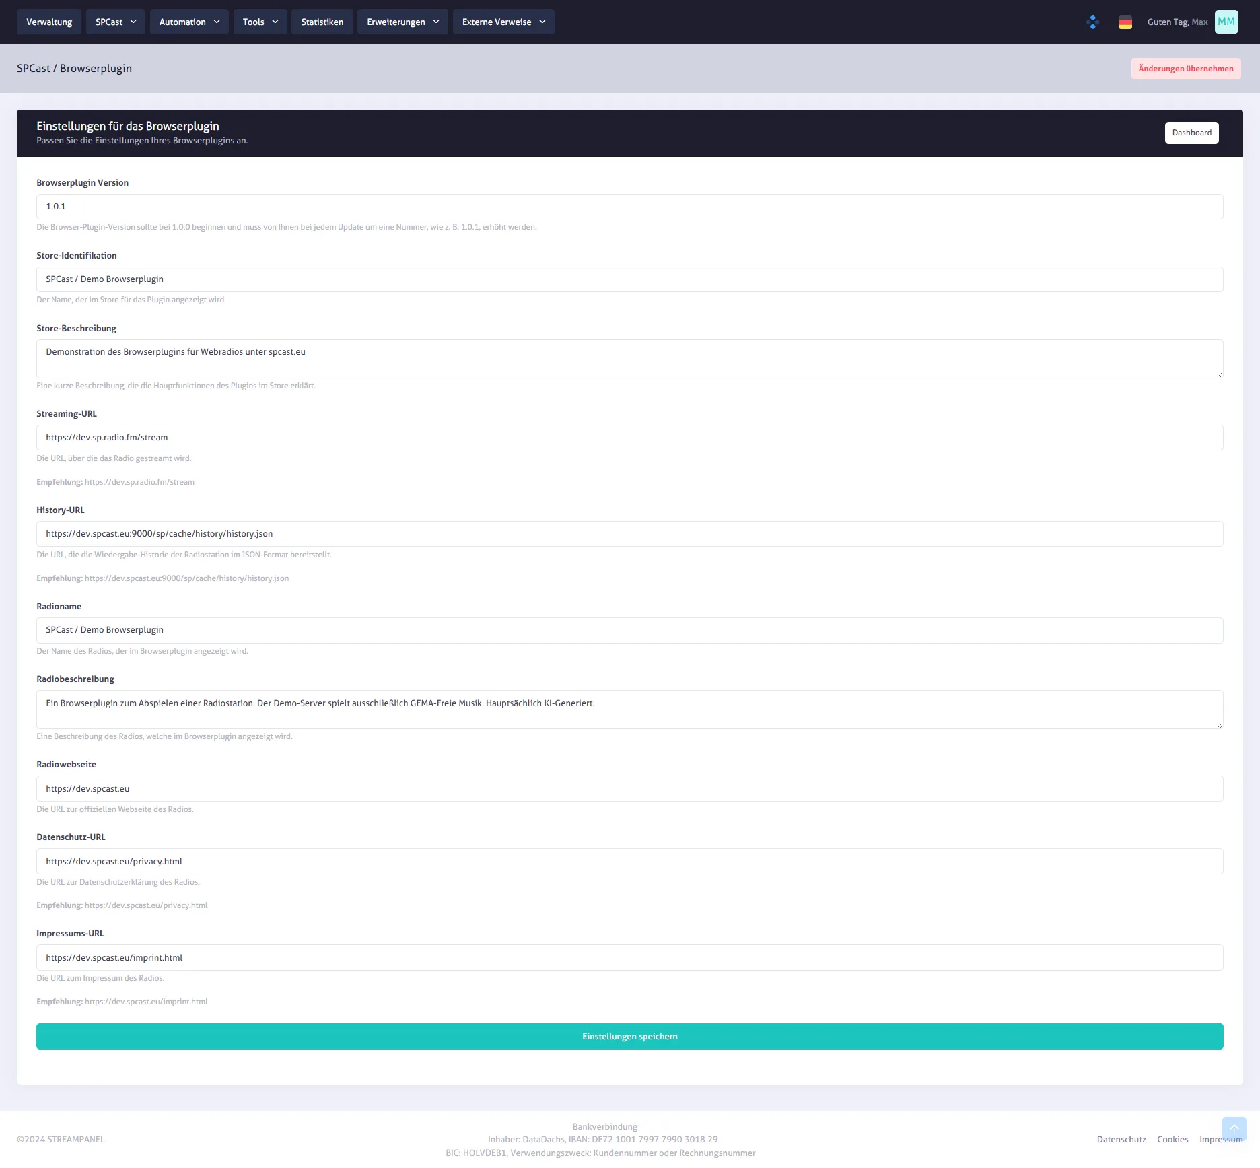The image size is (1260, 1168).
Task: Expand the SPCast dropdown menu
Action: click(116, 22)
